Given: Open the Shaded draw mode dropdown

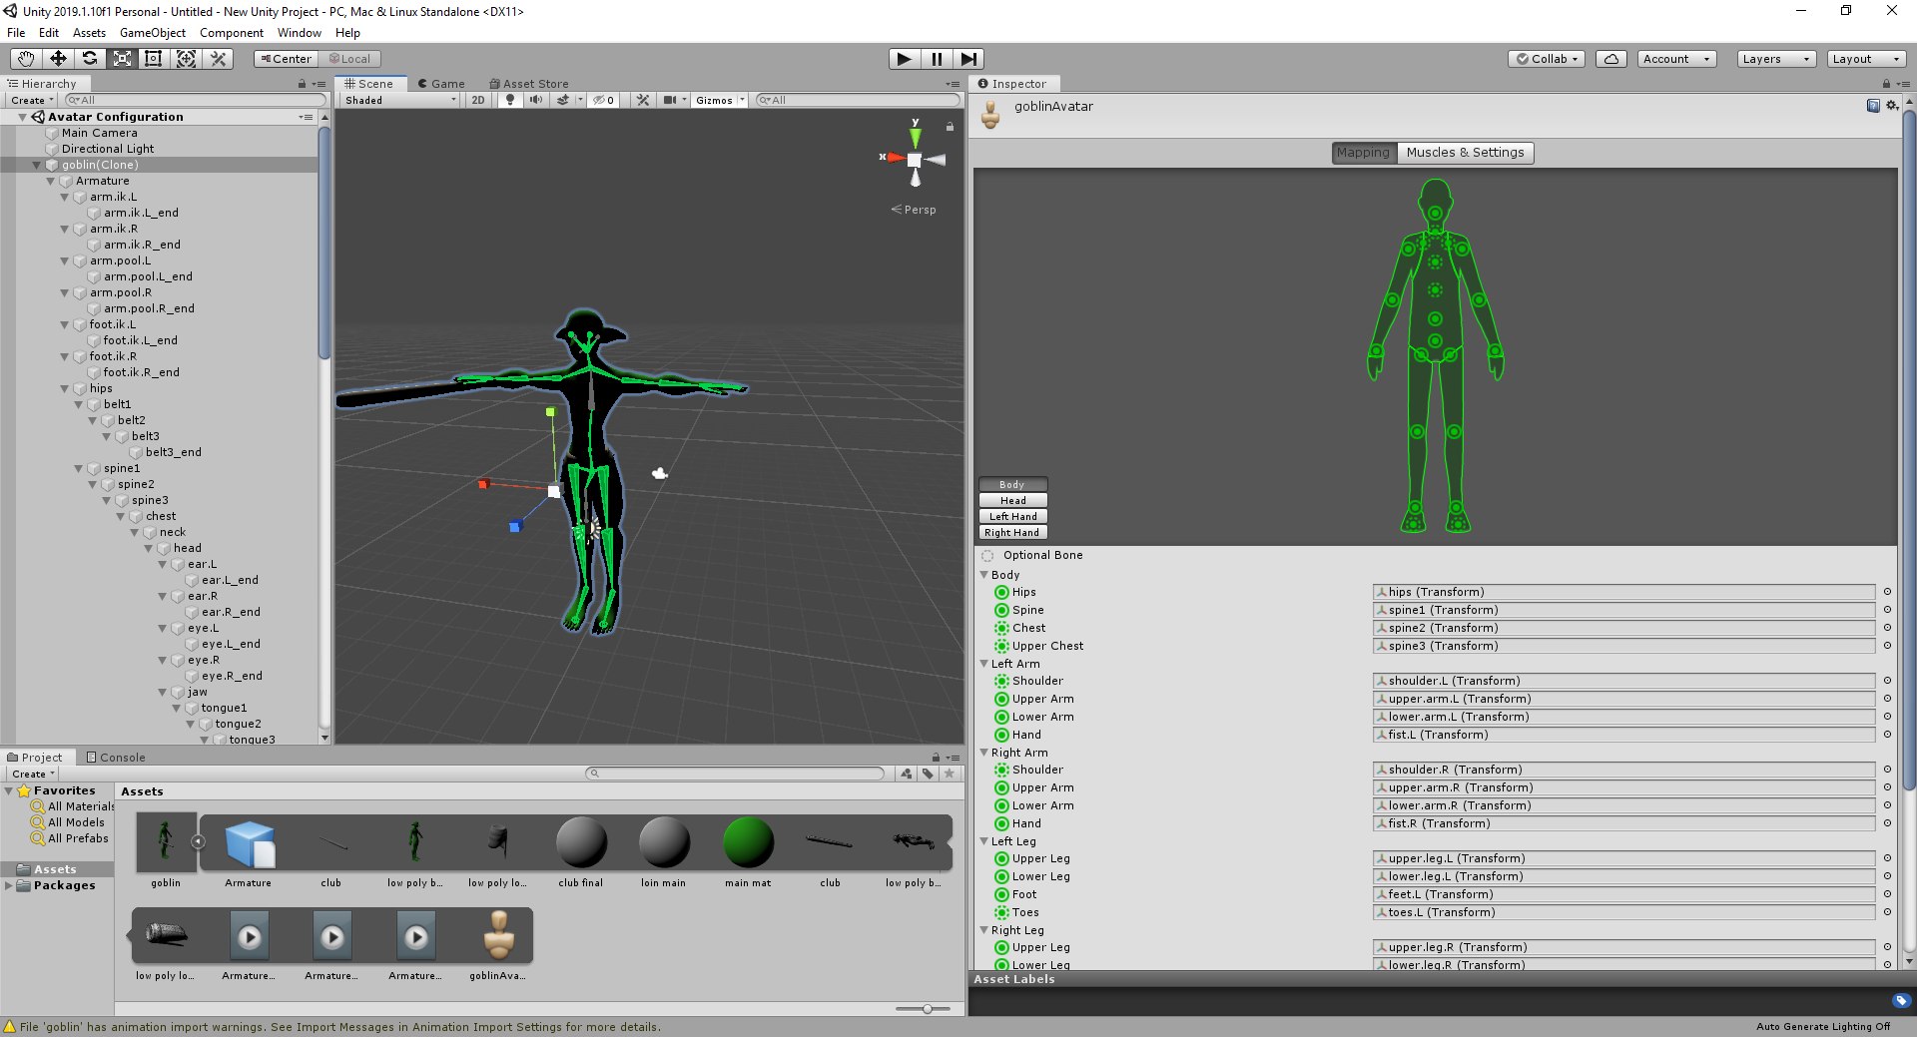Looking at the screenshot, I should click(x=399, y=100).
